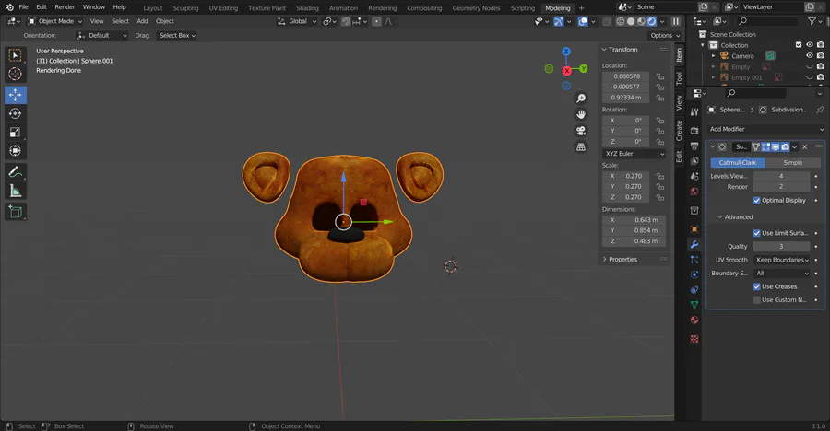
Task: Click the pause render preview icon
Action: (x=675, y=21)
